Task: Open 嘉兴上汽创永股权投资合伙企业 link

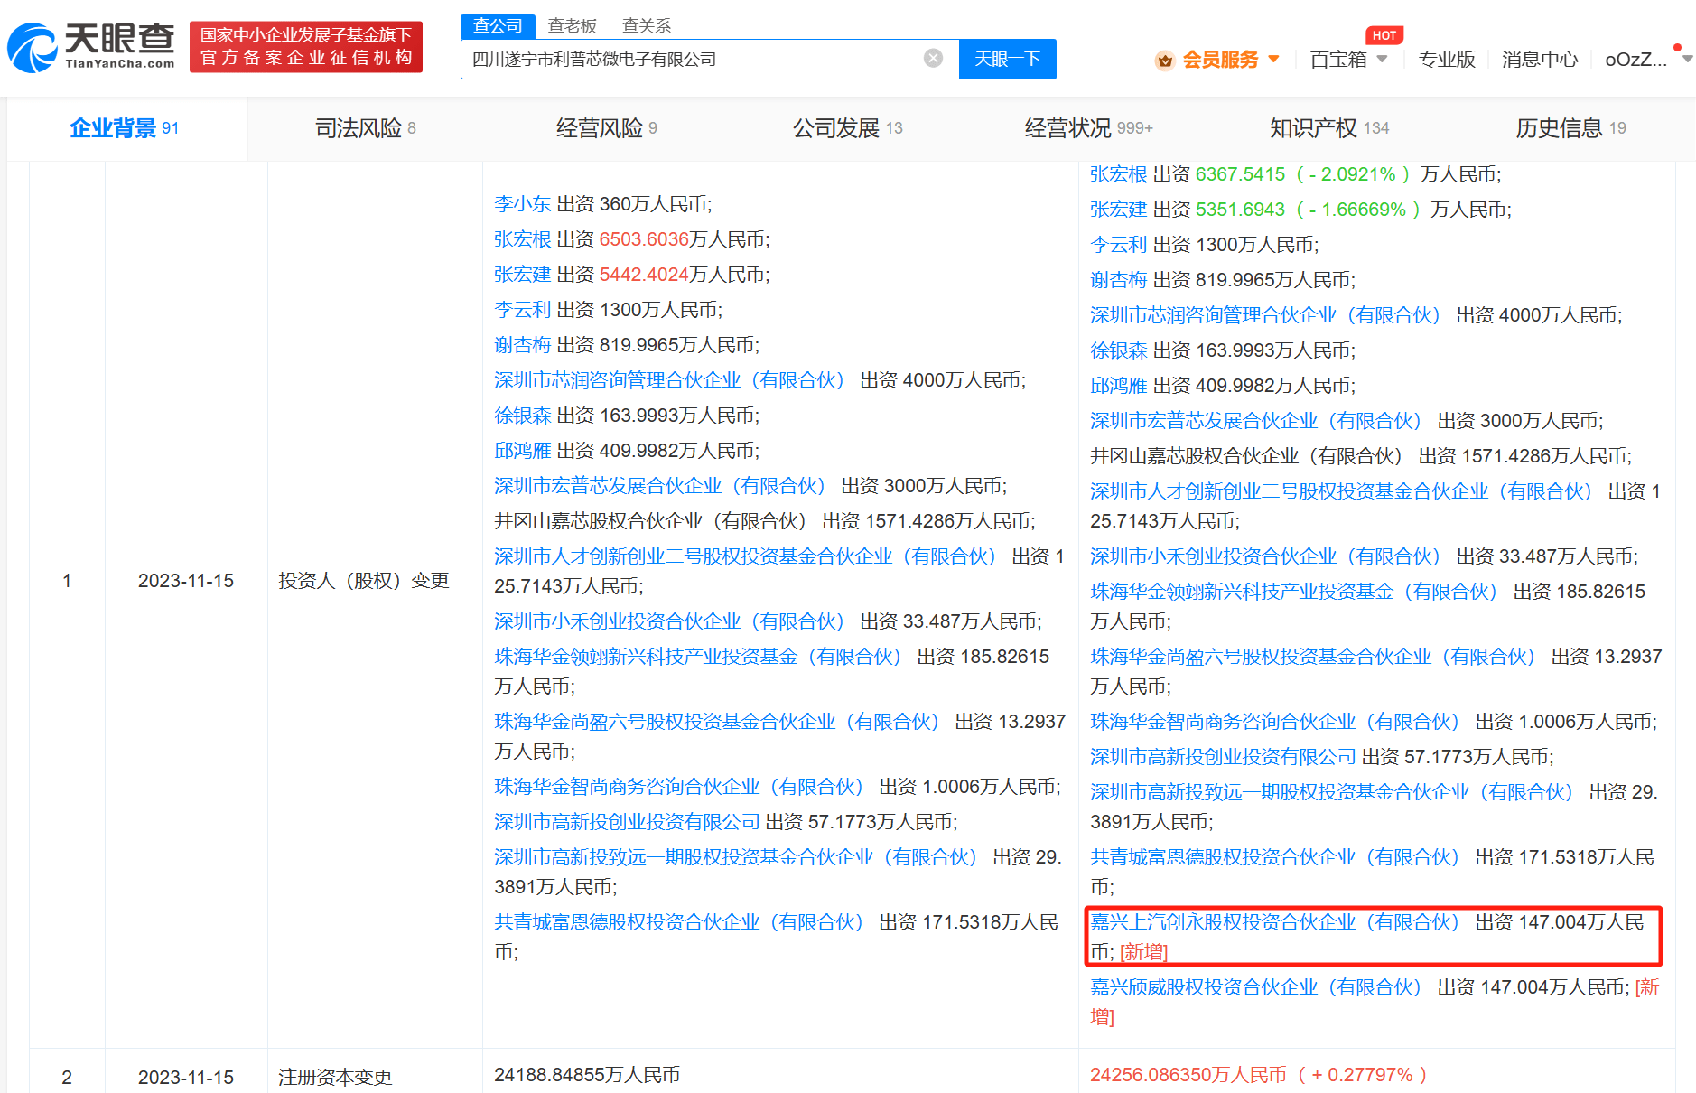Action: 1273,922
